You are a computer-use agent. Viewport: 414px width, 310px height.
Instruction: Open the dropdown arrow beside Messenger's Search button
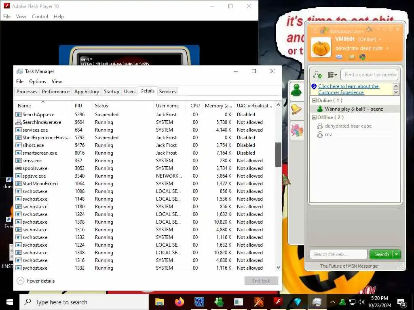(x=397, y=254)
